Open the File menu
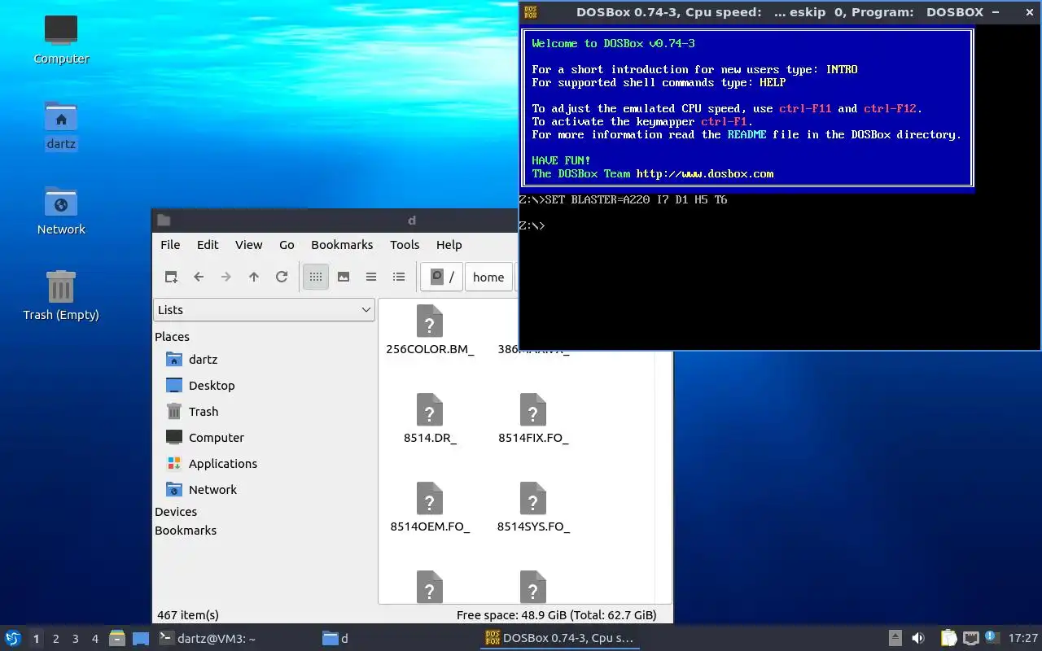 click(x=170, y=244)
